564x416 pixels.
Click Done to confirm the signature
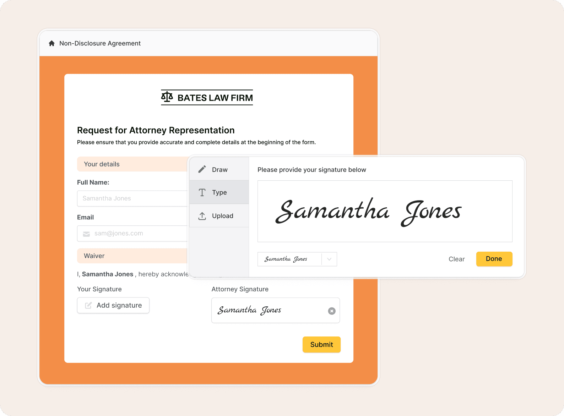(494, 259)
